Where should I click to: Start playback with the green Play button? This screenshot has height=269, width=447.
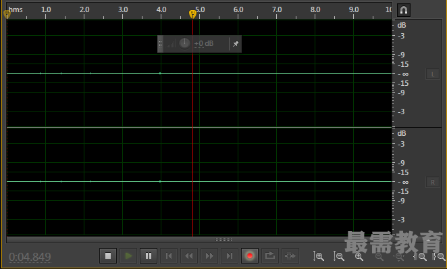click(x=128, y=256)
